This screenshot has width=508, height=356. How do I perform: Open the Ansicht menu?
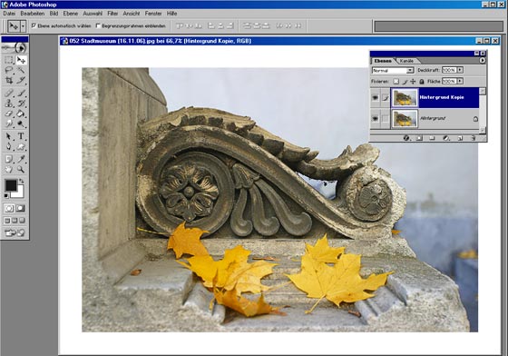[132, 14]
